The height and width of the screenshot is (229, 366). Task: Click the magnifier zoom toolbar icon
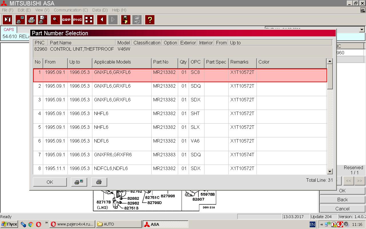point(55,20)
